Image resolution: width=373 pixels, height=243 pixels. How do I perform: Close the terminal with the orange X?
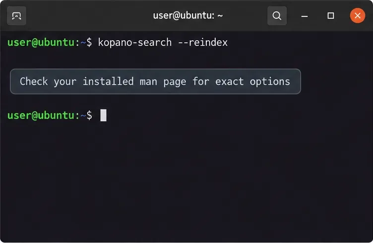pyautogui.click(x=357, y=16)
